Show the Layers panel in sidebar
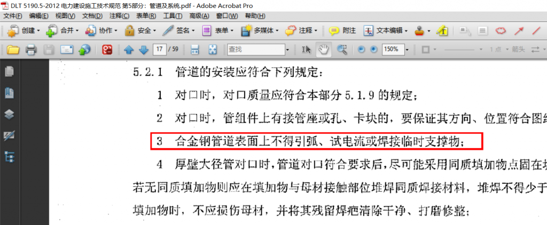The width and height of the screenshot is (547, 225). click(x=10, y=114)
